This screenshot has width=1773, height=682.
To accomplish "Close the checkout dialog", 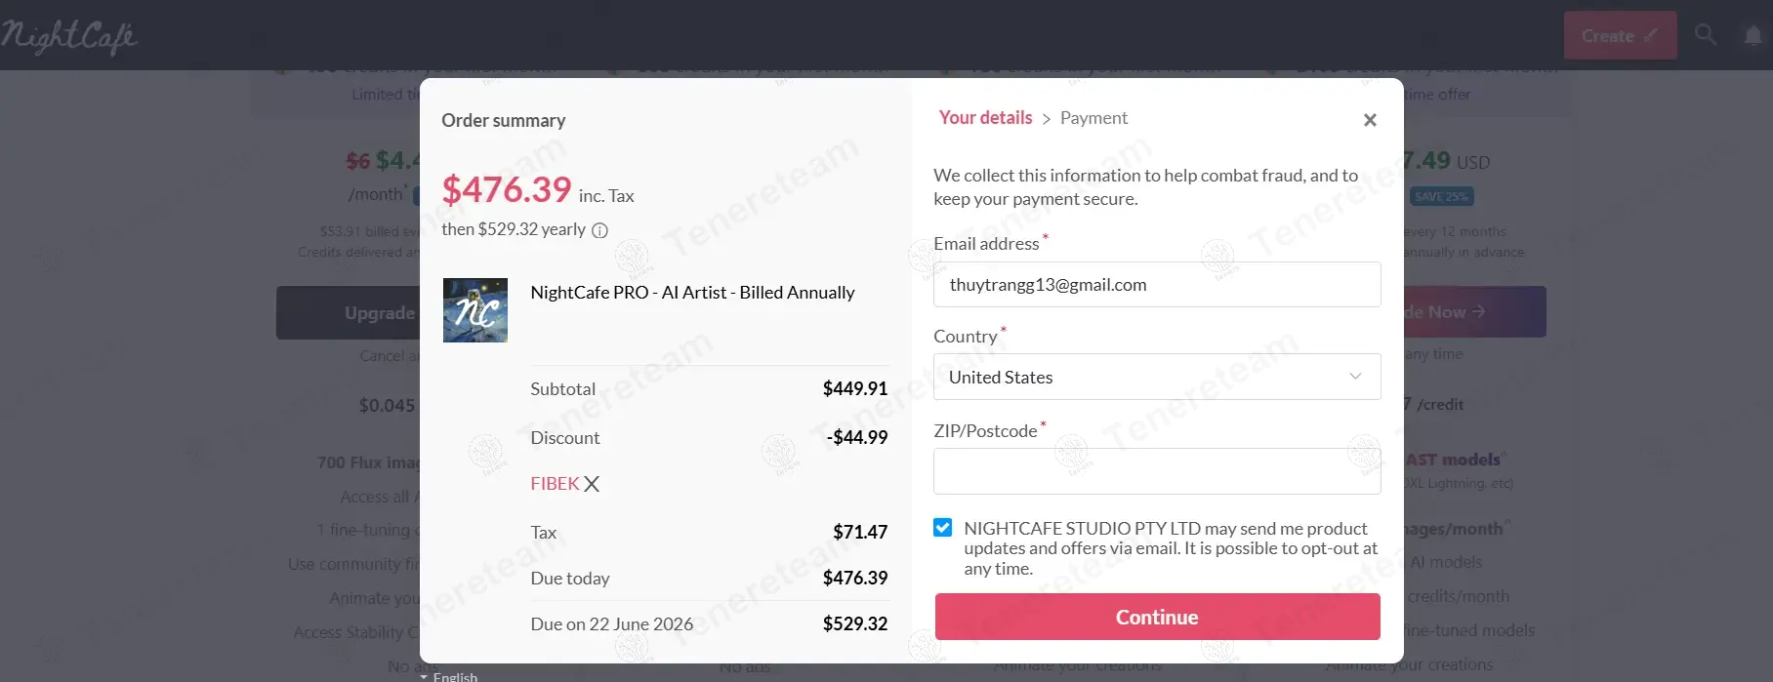I will 1370,120.
